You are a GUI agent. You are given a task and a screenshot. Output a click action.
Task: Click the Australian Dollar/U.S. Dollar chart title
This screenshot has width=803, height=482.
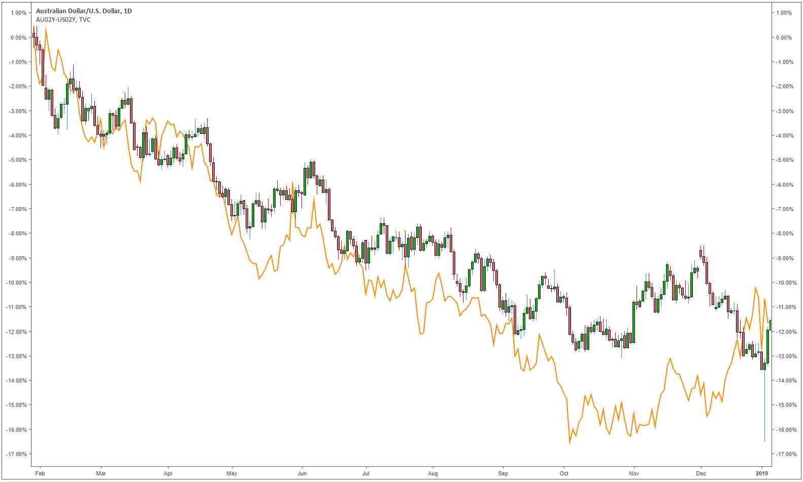[84, 11]
